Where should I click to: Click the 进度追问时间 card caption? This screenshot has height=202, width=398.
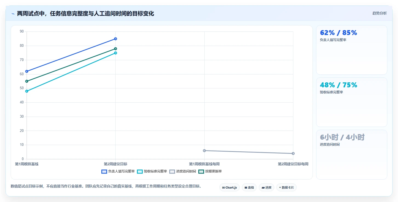pos(330,145)
